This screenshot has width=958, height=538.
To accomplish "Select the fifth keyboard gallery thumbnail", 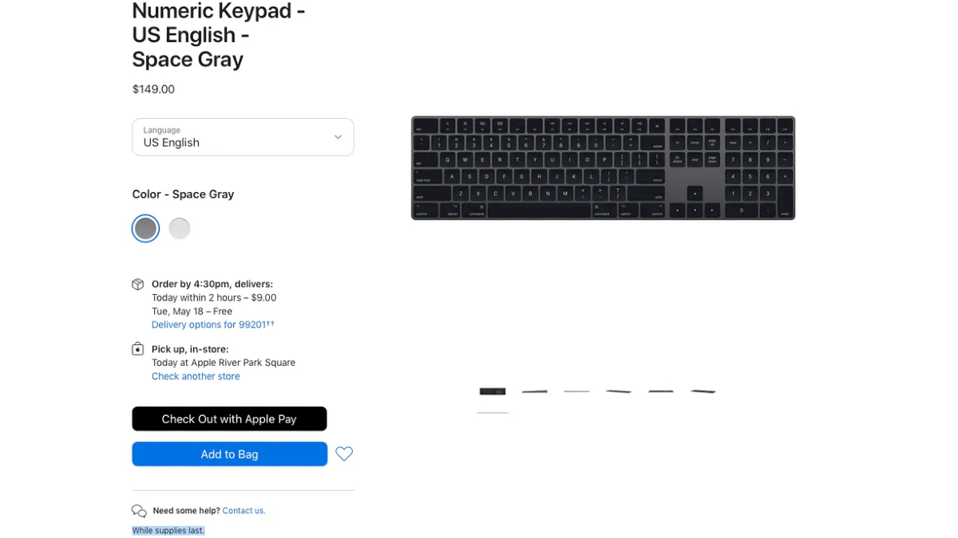I will (661, 391).
